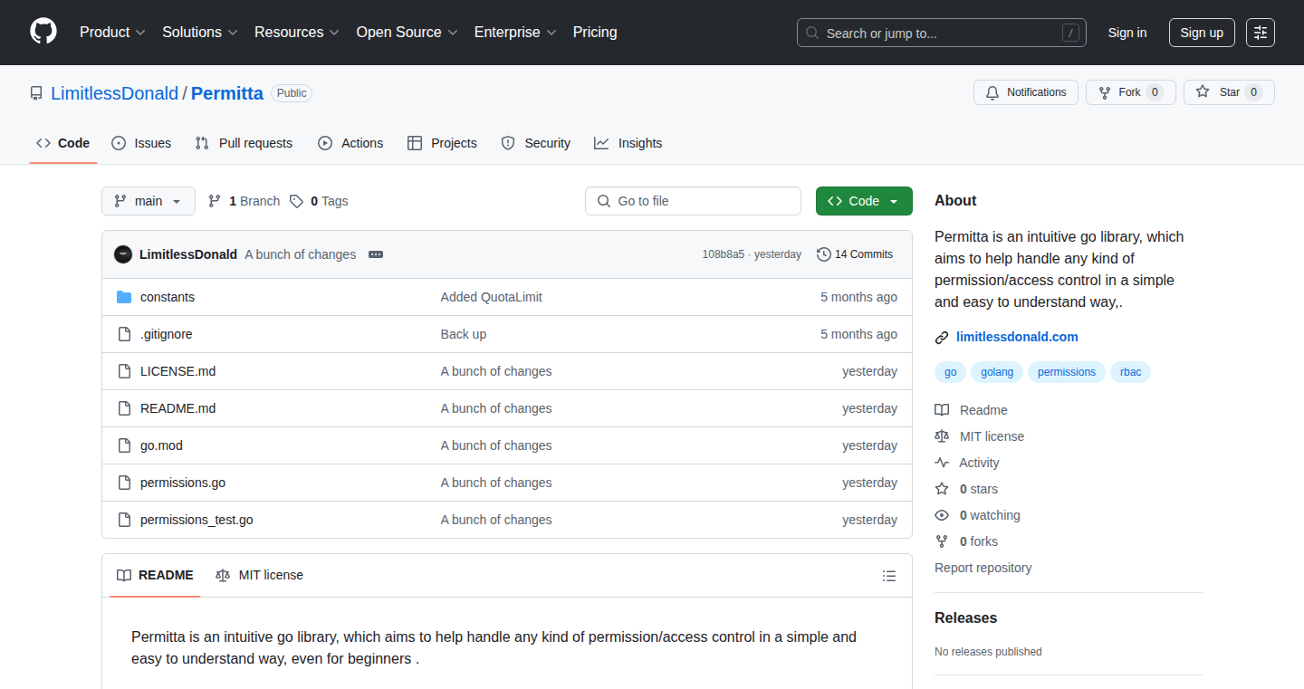Open the Added QuotaLimit commit message
Image resolution: width=1304 pixels, height=689 pixels.
coord(492,297)
